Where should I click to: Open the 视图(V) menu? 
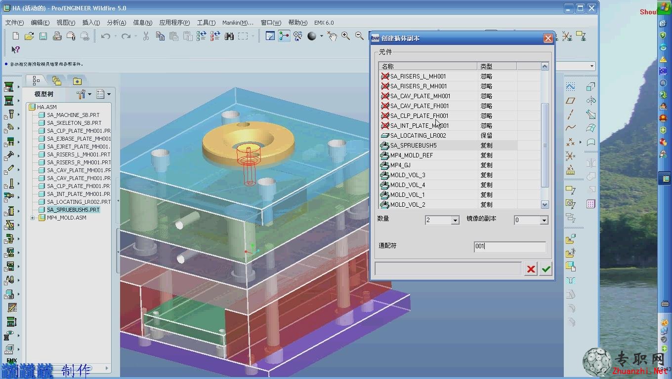[x=66, y=23]
